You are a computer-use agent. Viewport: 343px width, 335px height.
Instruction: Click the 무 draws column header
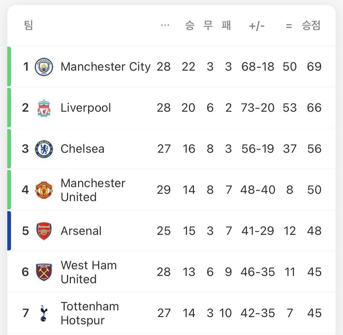(x=208, y=25)
